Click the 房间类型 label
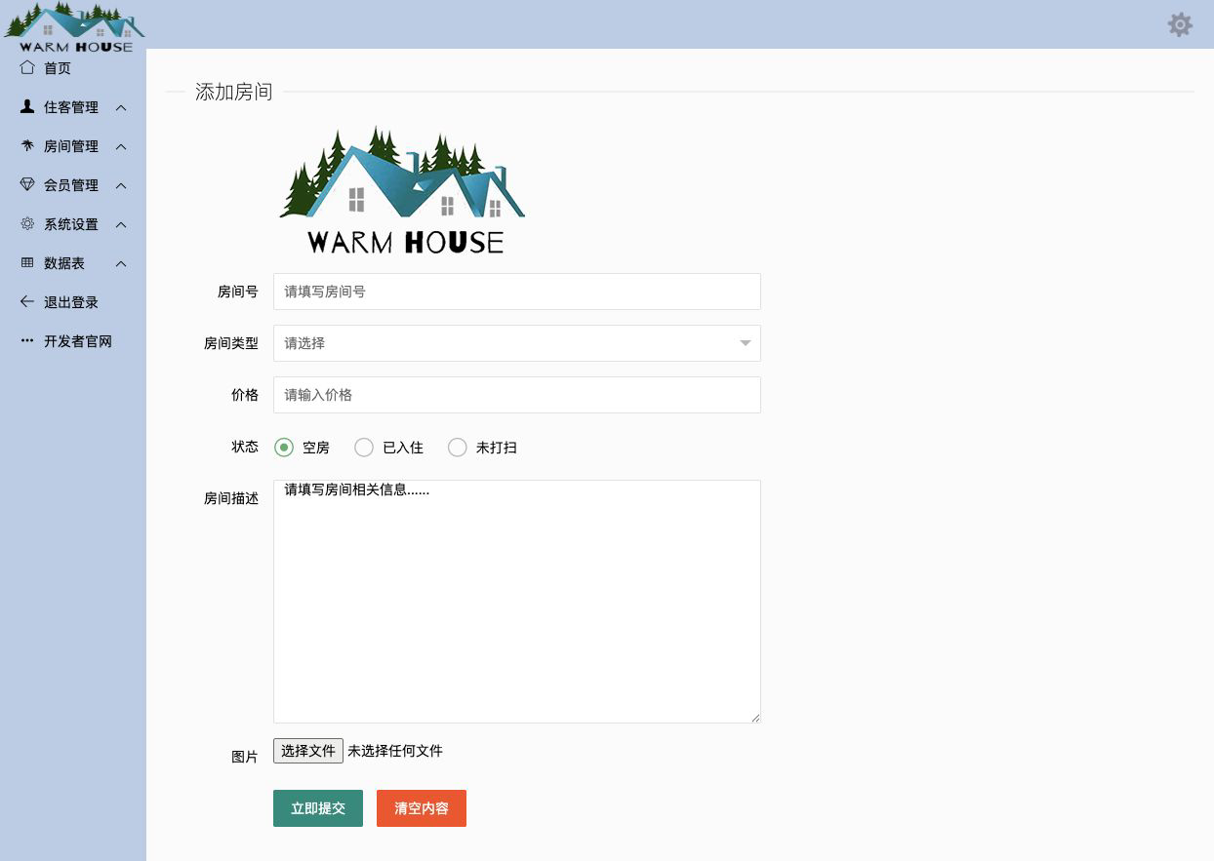The height and width of the screenshot is (861, 1214). [231, 343]
